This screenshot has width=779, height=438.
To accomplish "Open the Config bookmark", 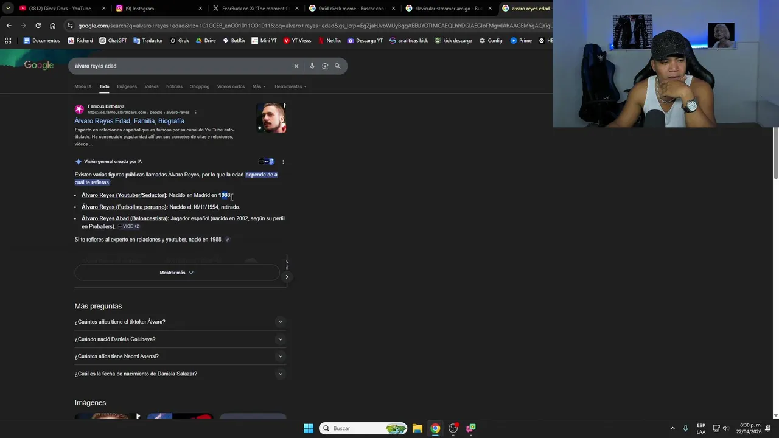I will [491, 41].
